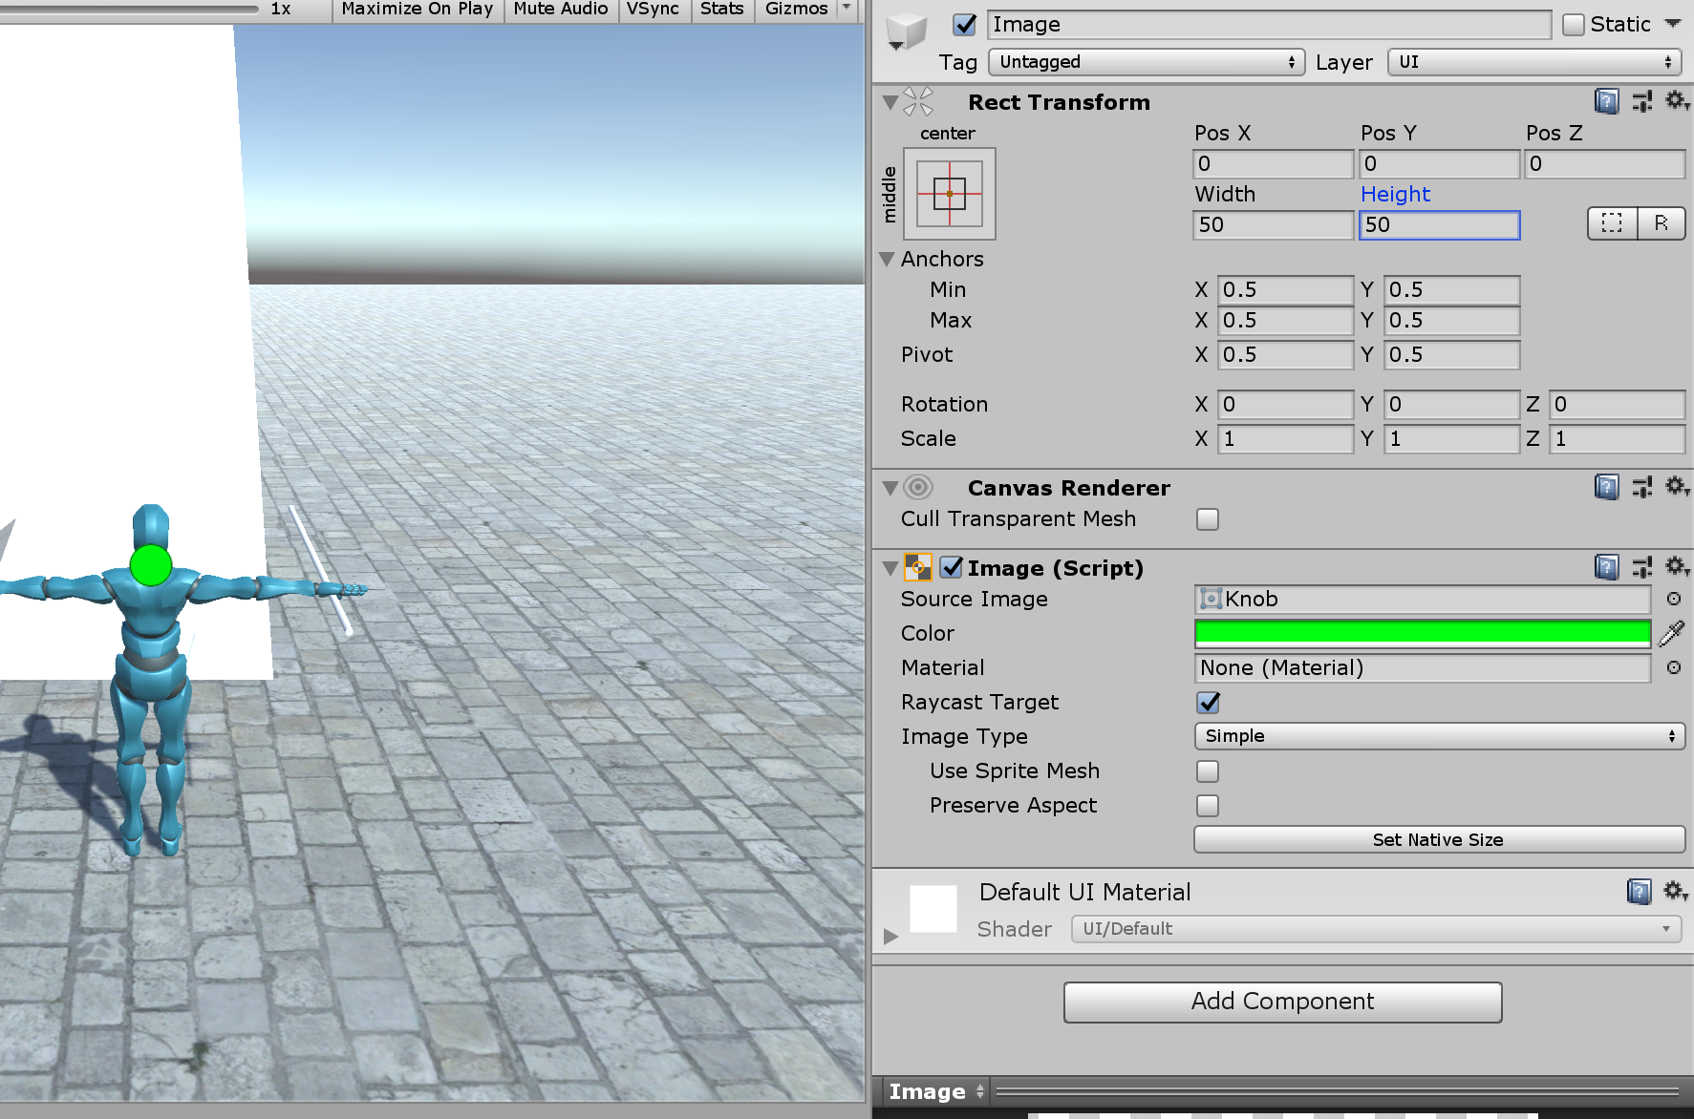
Task: Enable Use Sprite Mesh checkbox
Action: click(1208, 771)
